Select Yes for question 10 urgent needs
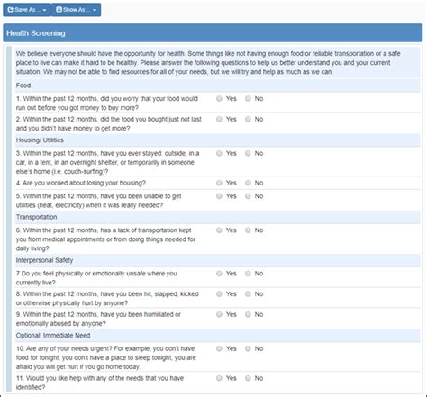 tap(219, 348)
